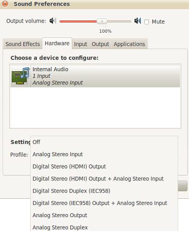Pick Digital Stereo (IEC958) Output + Analog Stereo Input

point(104,203)
